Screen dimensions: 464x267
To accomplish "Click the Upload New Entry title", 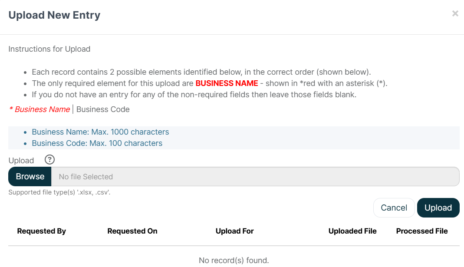I will coord(54,15).
